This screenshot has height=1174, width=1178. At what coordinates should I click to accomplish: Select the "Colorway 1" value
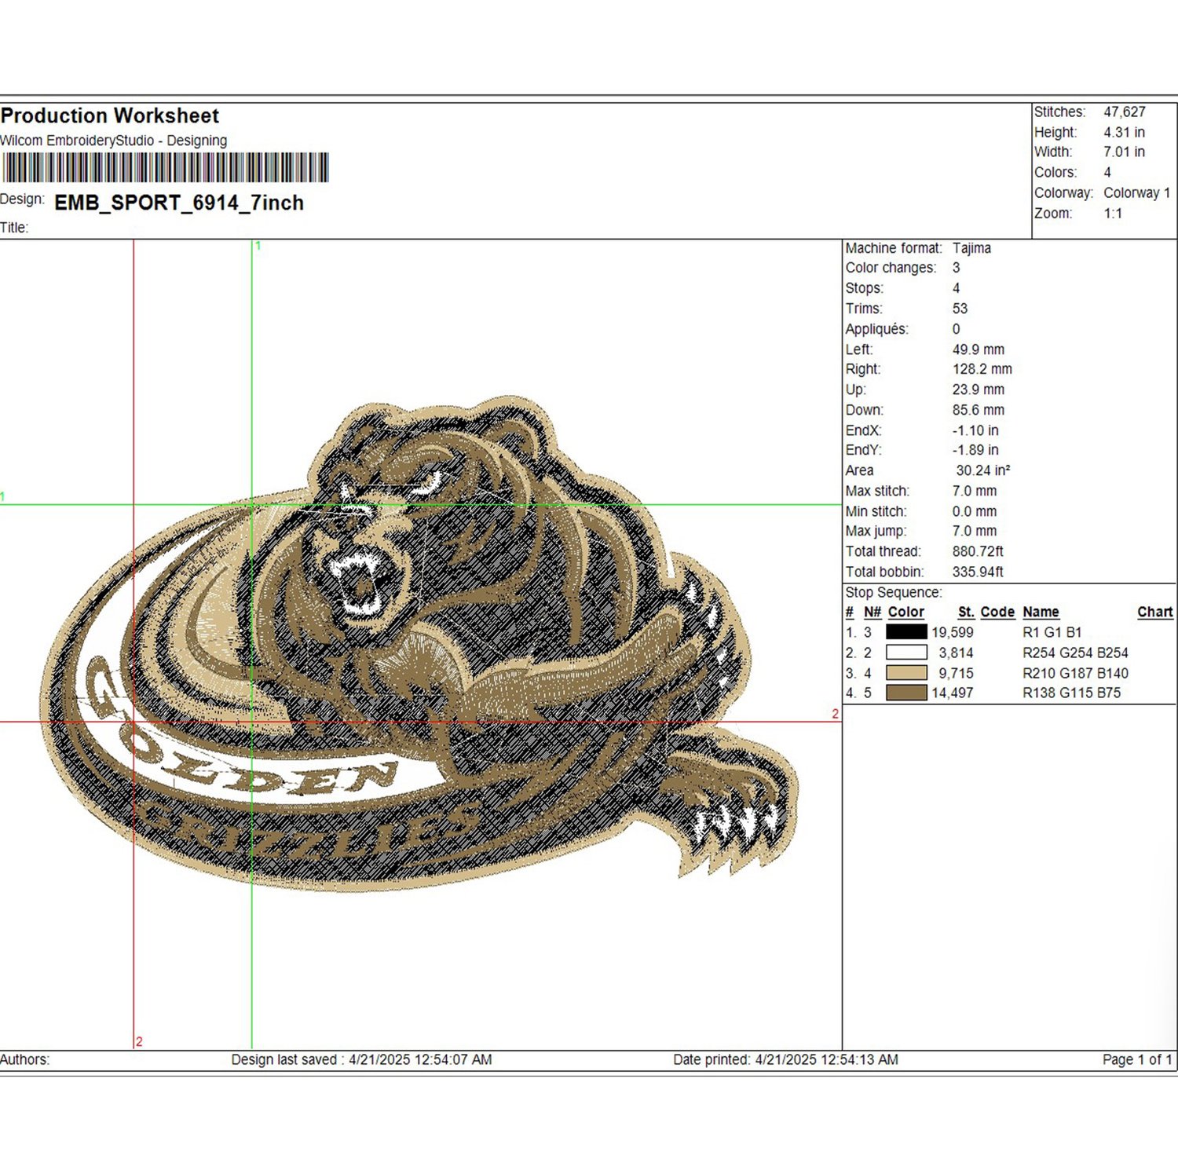click(x=1136, y=192)
